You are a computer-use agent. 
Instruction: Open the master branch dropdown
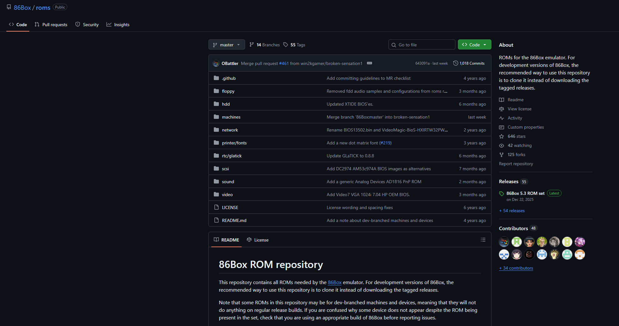[x=226, y=45]
